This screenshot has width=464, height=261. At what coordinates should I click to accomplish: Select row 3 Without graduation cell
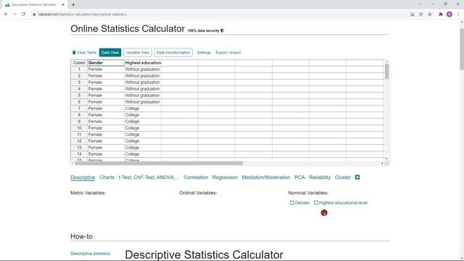143,82
